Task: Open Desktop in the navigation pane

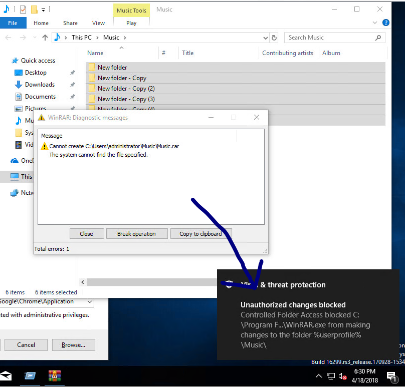Action: pos(36,73)
